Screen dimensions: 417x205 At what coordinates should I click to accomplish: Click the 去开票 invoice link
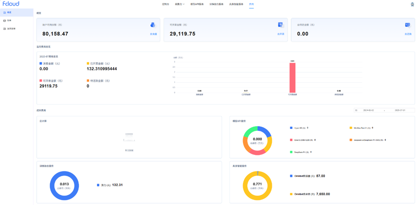coord(281,34)
